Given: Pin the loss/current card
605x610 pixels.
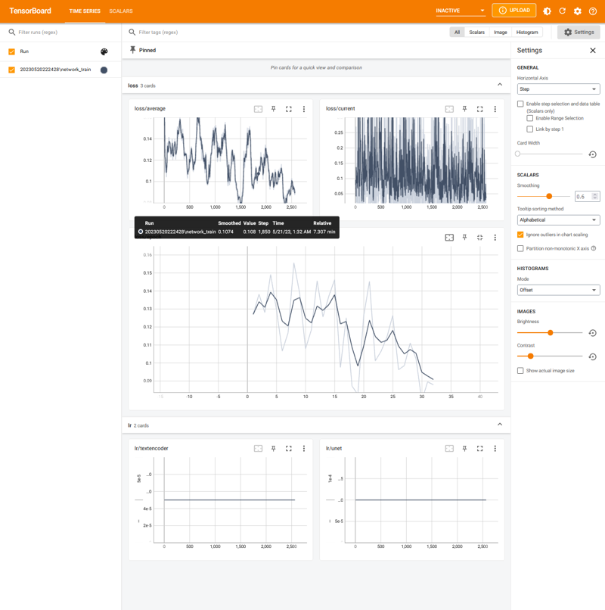Looking at the screenshot, I should point(464,109).
